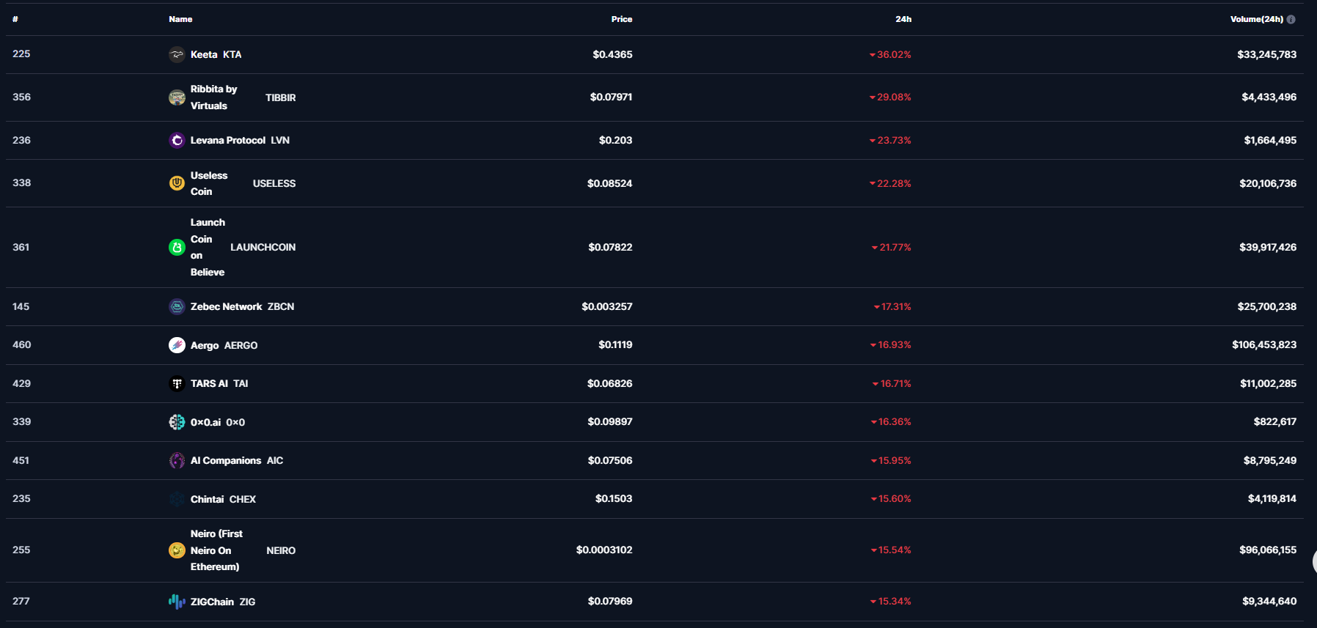The height and width of the screenshot is (628, 1317).
Task: Sort by rank number column header
Action: (x=15, y=19)
